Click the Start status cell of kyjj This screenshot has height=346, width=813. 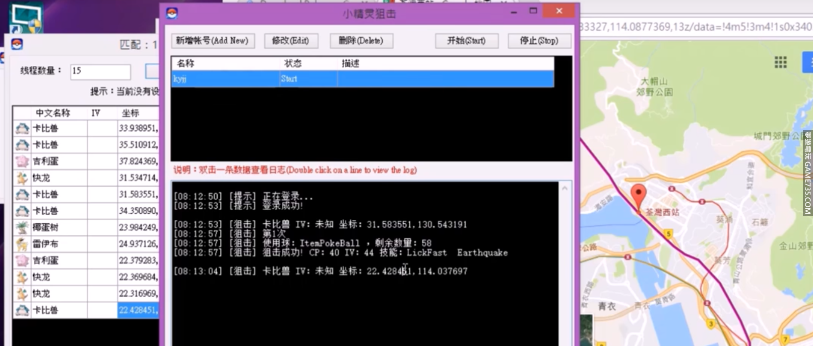click(x=308, y=79)
